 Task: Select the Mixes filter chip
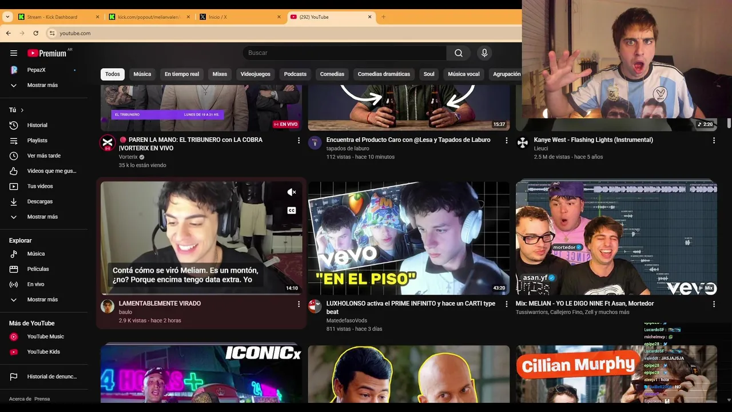(x=220, y=74)
